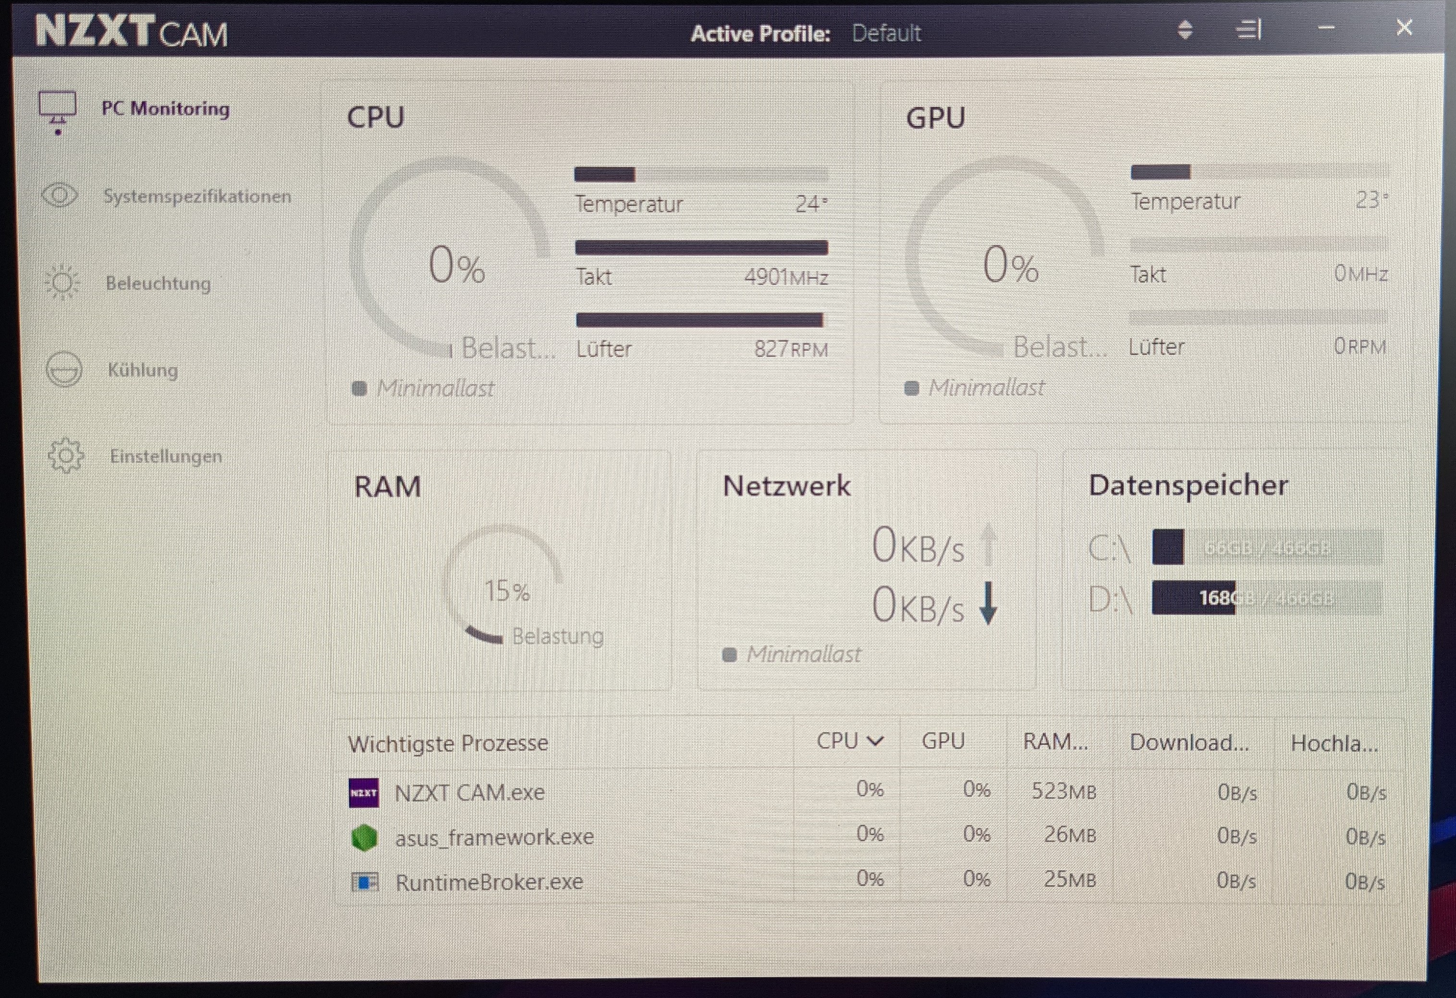The image size is (1456, 998).
Task: Click the CPU Temperatur bar
Action: pyautogui.click(x=702, y=174)
